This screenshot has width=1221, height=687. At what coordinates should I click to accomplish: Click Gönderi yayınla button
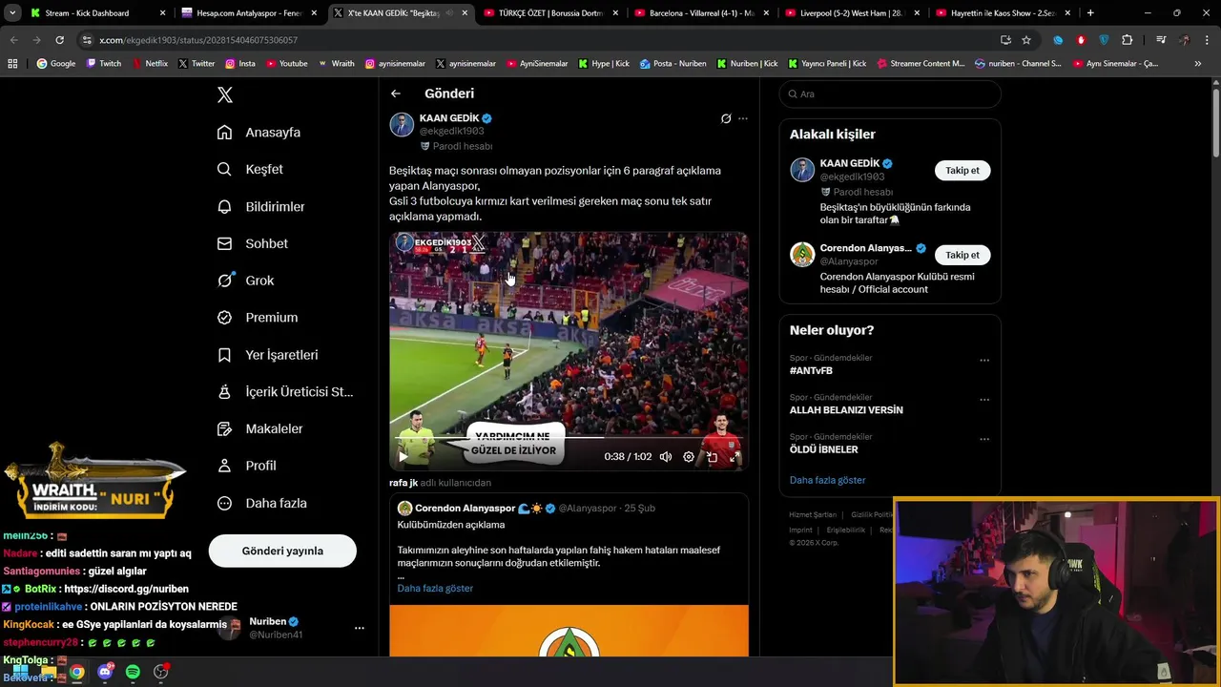(282, 551)
